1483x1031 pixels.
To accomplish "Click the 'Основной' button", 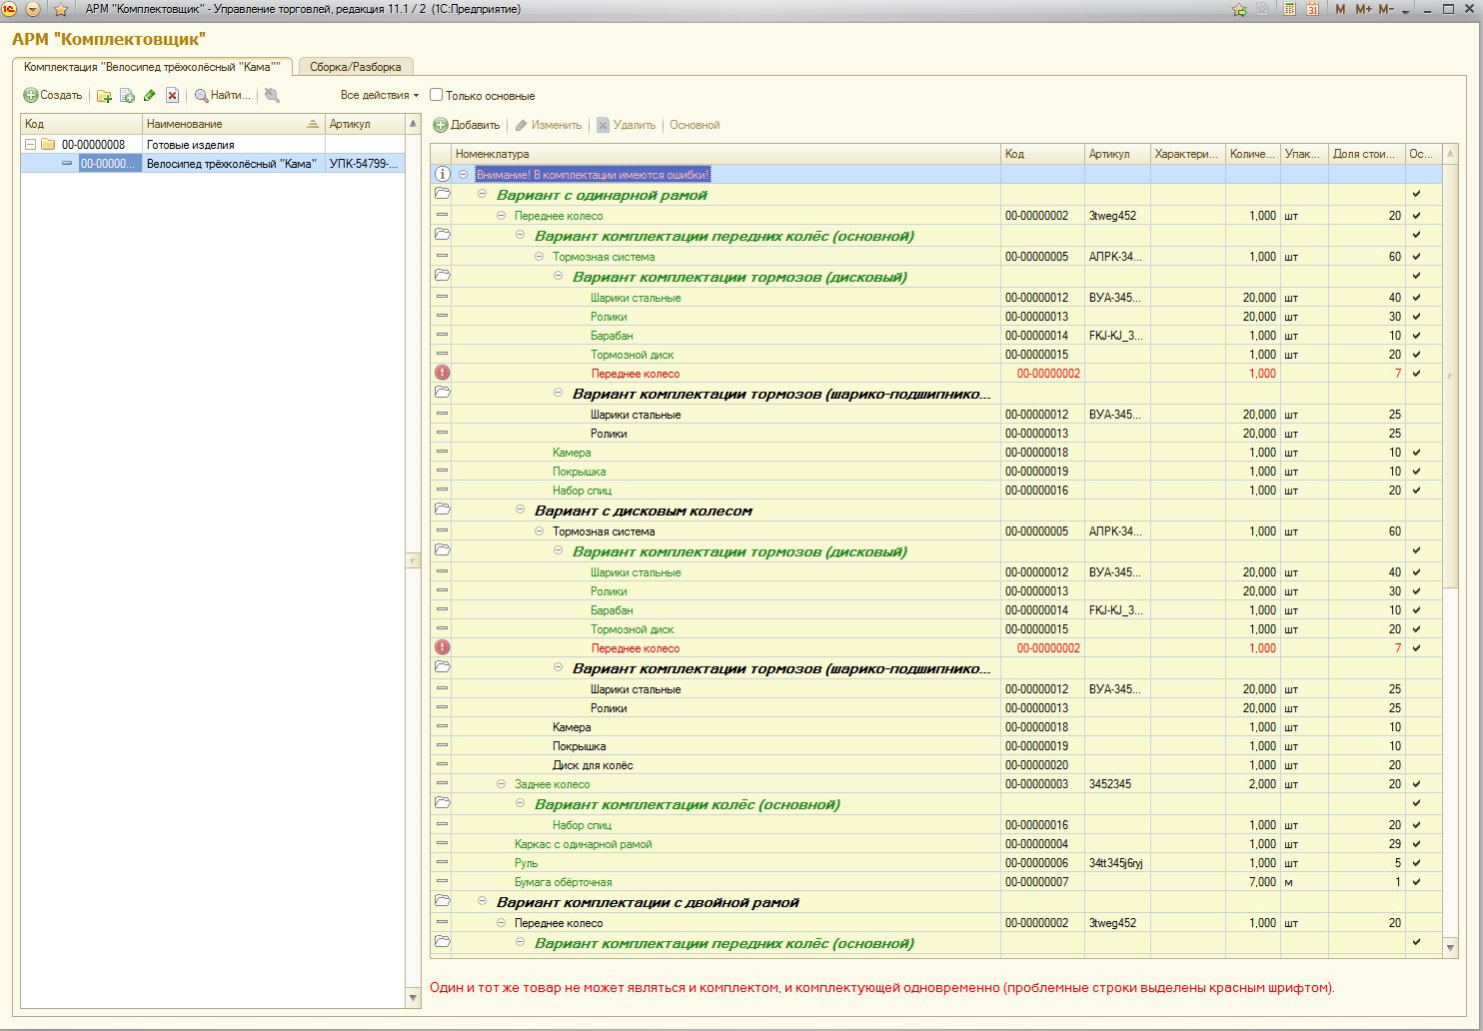I will point(695,125).
